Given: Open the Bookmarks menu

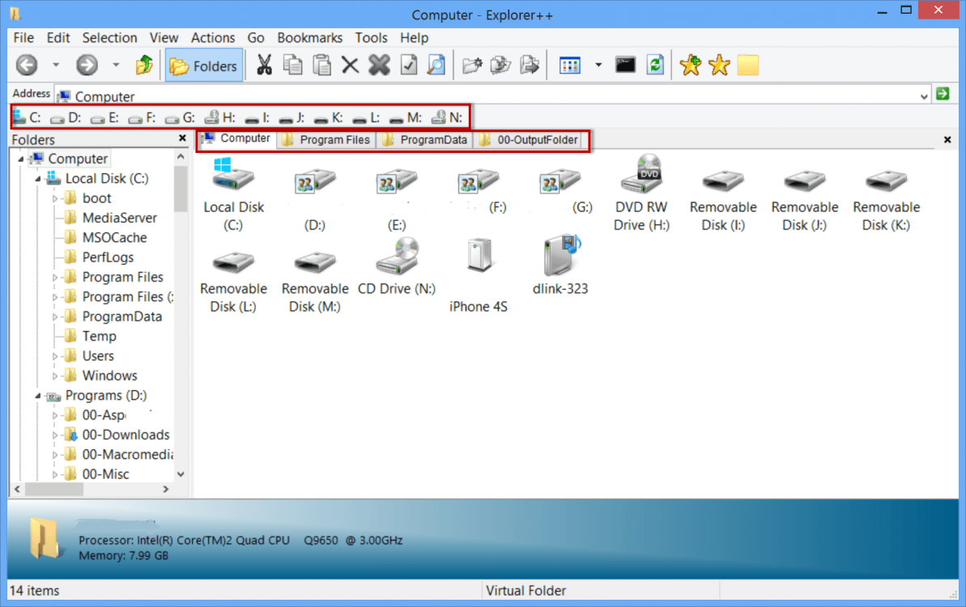Looking at the screenshot, I should 309,37.
